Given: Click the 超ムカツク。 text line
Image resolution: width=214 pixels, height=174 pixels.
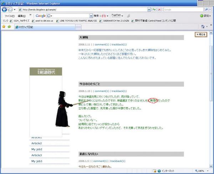Looking at the screenshot, I should pos(85,116).
